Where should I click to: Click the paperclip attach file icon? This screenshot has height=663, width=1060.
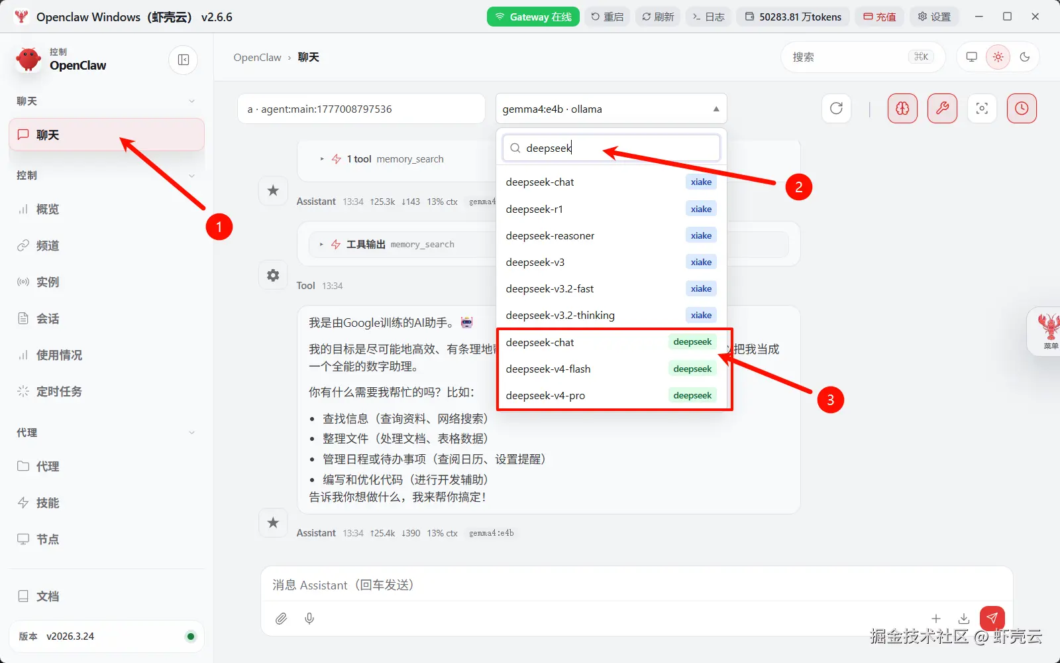pos(282,619)
